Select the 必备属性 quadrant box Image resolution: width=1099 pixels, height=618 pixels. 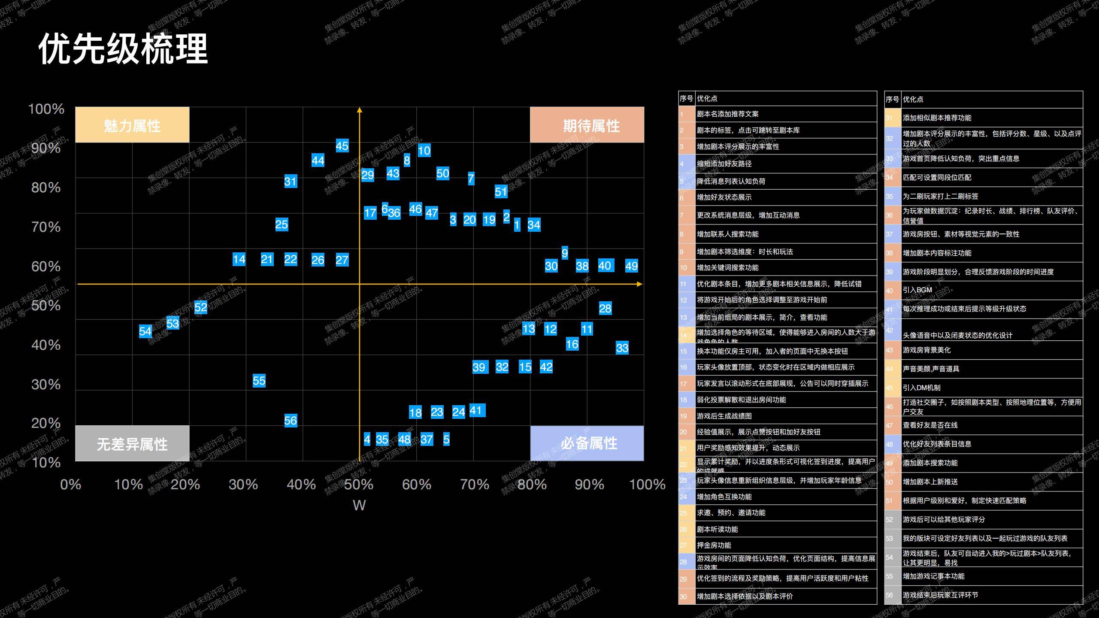587,443
